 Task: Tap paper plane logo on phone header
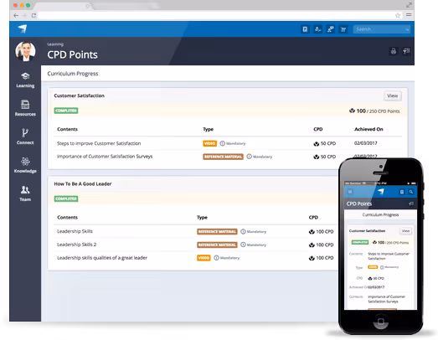click(381, 192)
